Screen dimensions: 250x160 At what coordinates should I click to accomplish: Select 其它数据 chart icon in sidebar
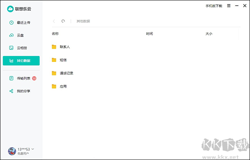[11, 61]
